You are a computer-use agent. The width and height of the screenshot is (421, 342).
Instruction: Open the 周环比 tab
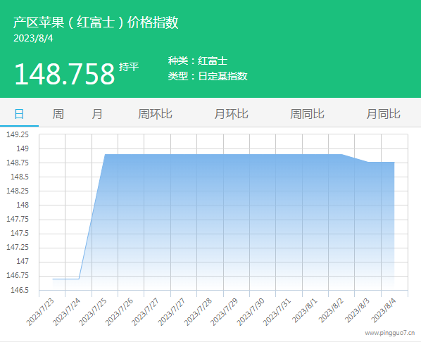[x=155, y=114]
